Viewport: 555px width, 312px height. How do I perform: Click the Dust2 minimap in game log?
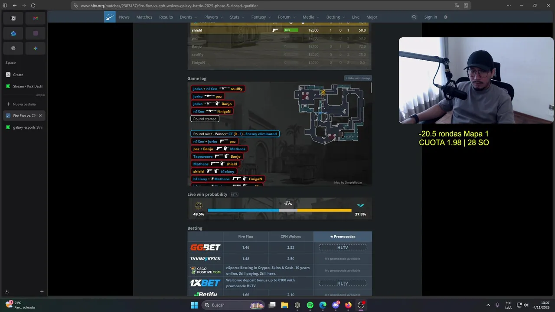coord(330,114)
